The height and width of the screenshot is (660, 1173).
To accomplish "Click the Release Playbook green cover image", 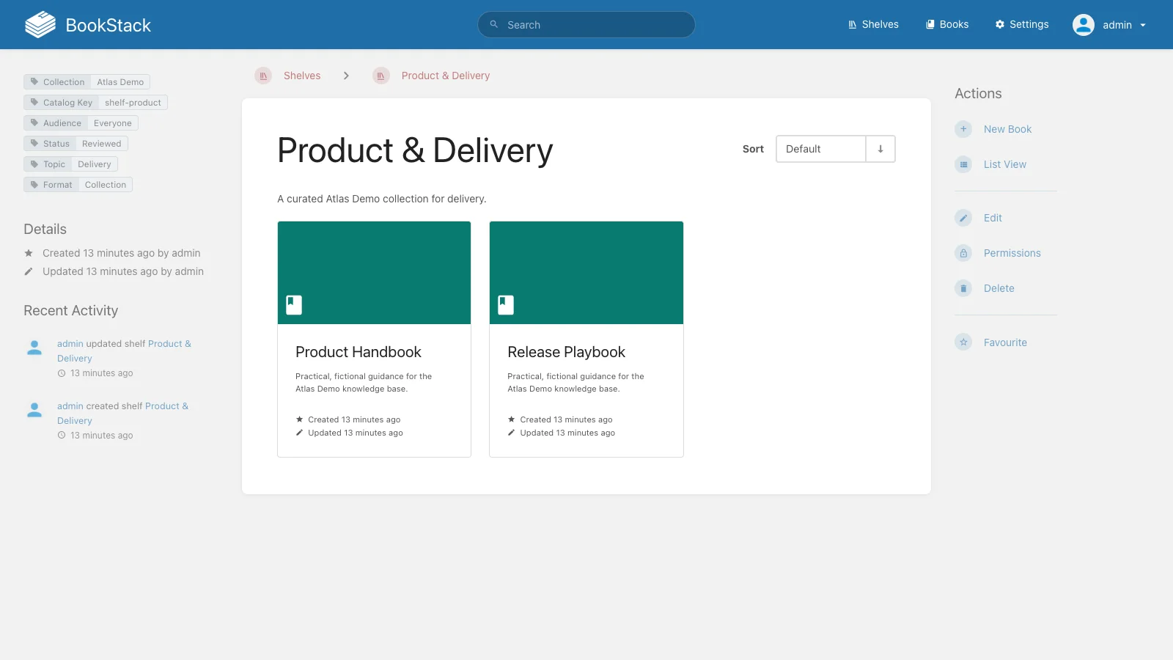I will coord(586,273).
